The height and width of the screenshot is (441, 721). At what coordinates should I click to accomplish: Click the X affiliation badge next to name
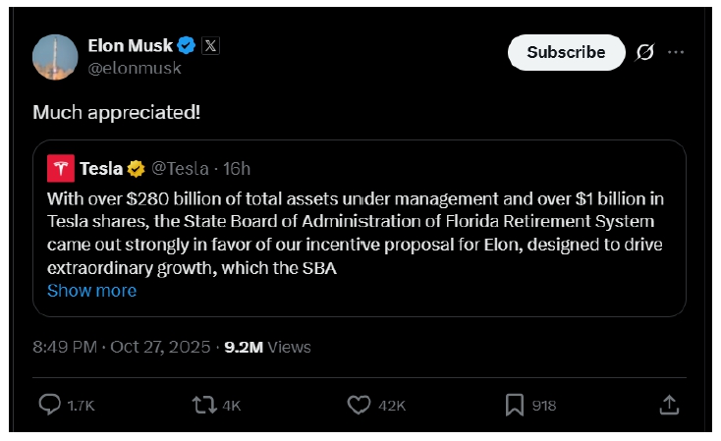(x=211, y=45)
